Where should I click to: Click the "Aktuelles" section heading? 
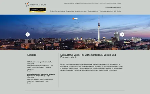click(32, 55)
